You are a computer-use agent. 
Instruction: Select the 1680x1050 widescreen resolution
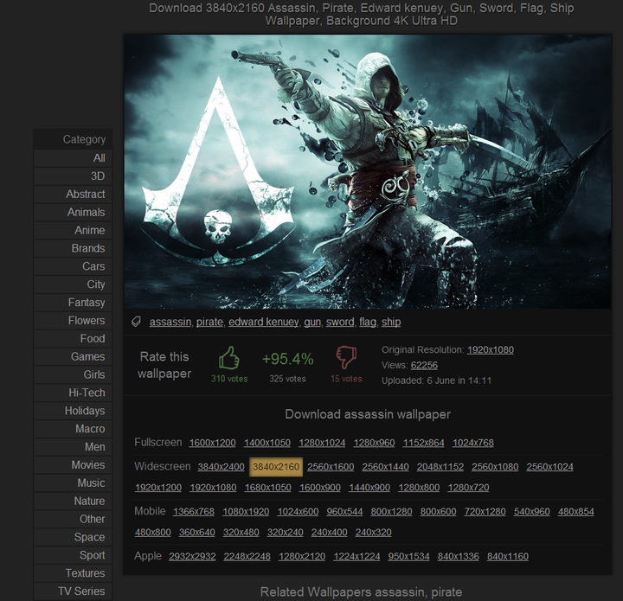(267, 488)
